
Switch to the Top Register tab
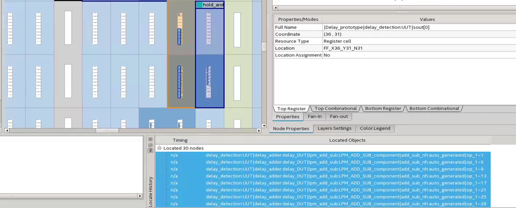coord(291,109)
